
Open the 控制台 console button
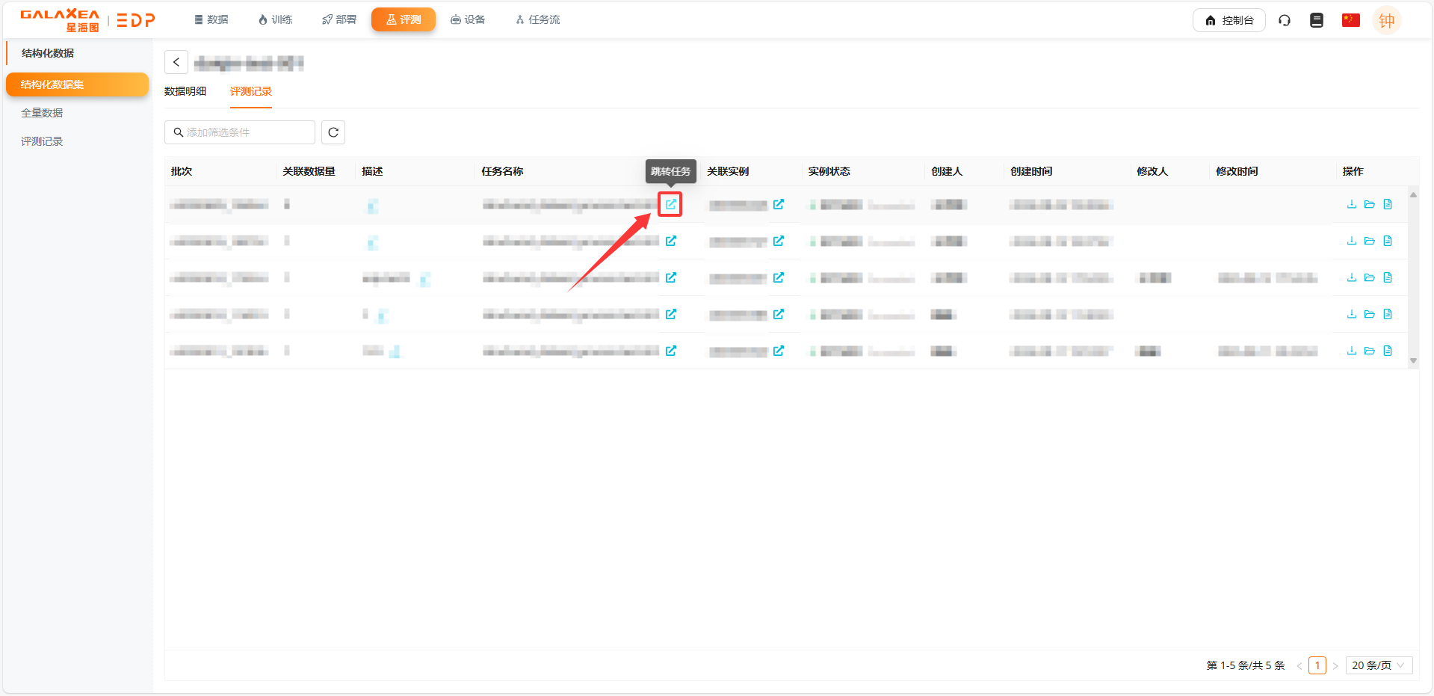pyautogui.click(x=1229, y=20)
